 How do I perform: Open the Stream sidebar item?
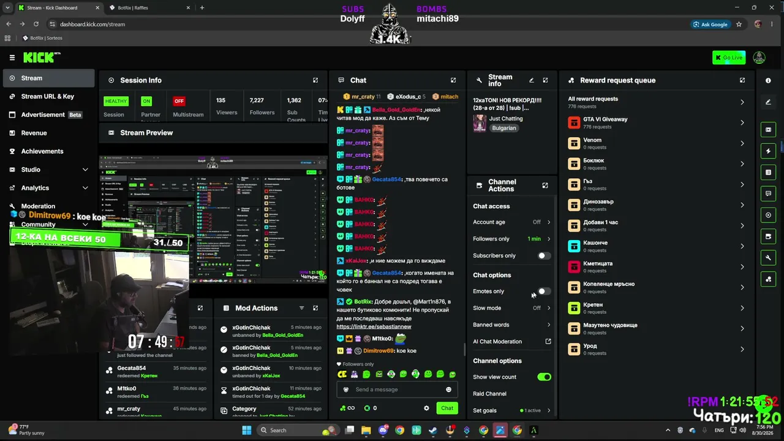49,78
